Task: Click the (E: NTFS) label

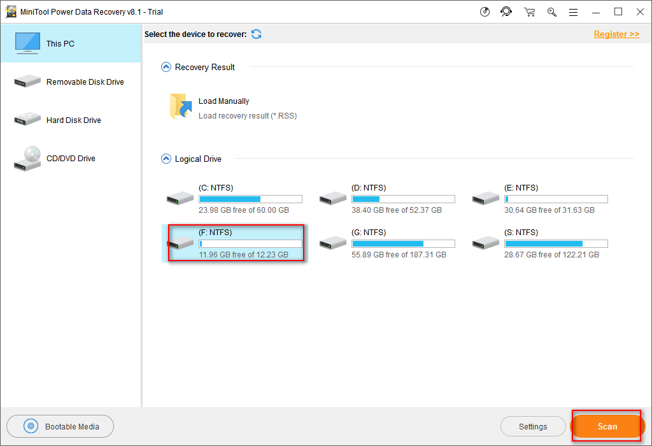Action: click(x=521, y=187)
